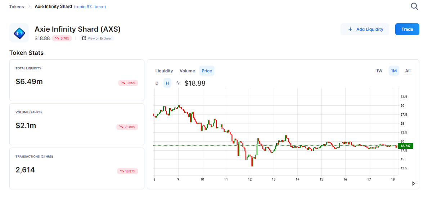The image size is (432, 201).
Task: Click the 32.5 price axis label
Action: point(404,97)
